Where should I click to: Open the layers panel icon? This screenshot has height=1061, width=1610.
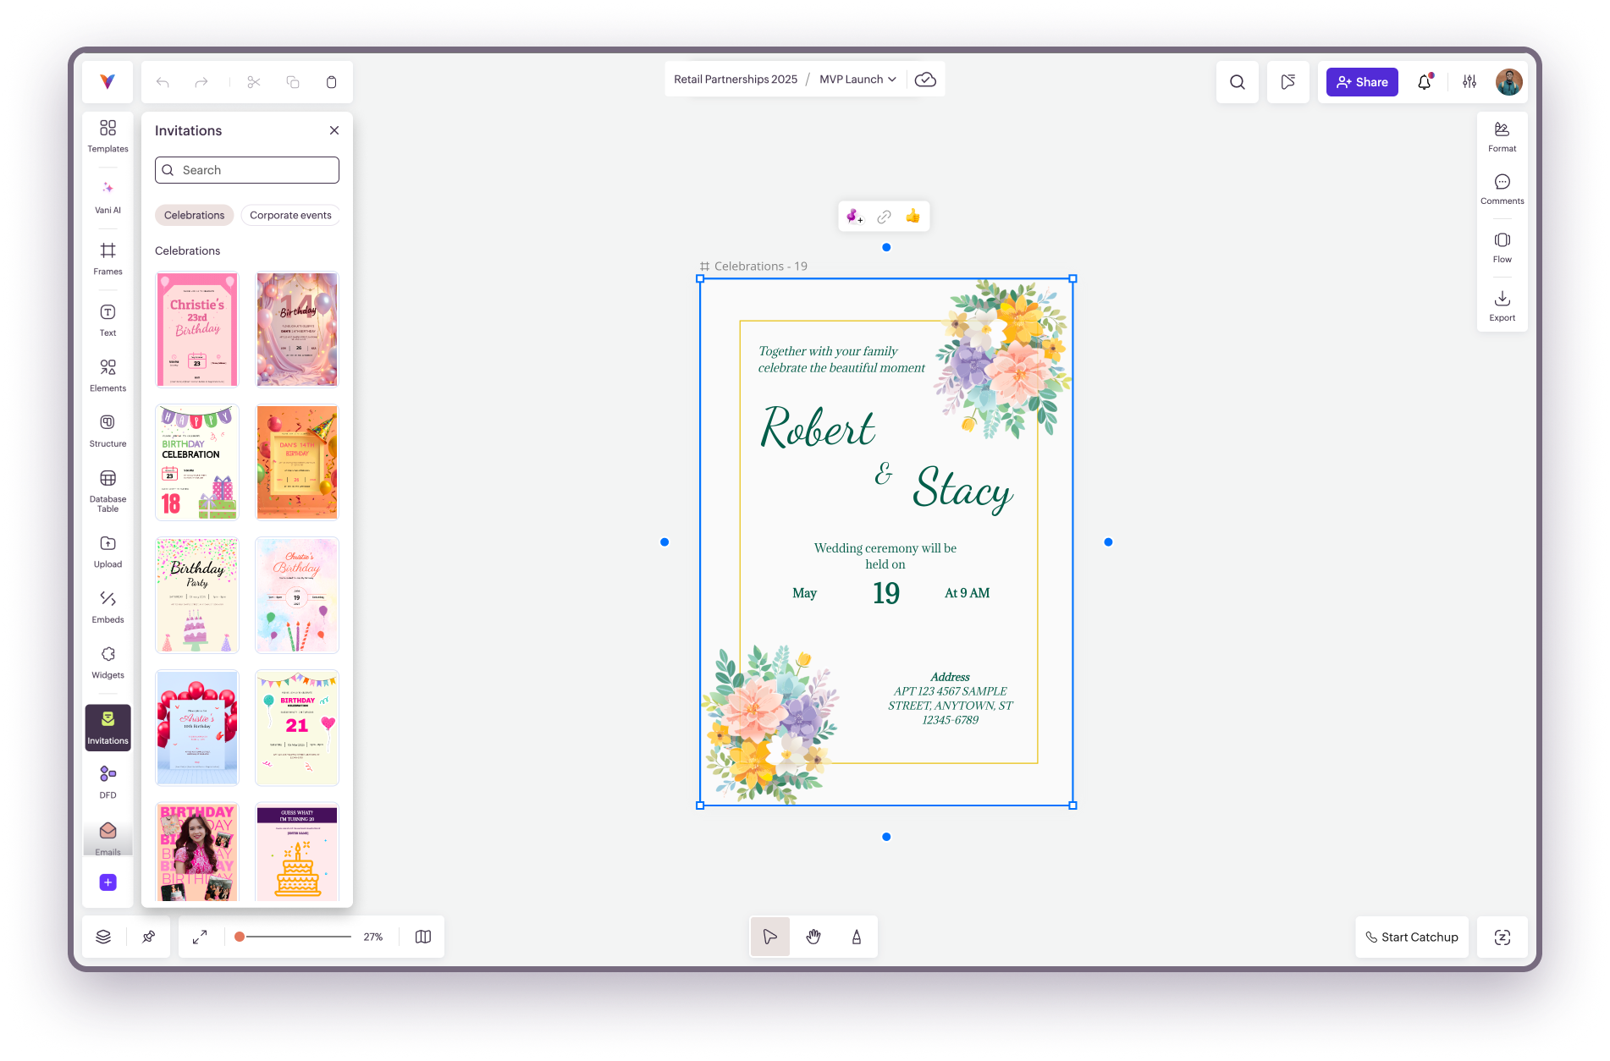103,937
